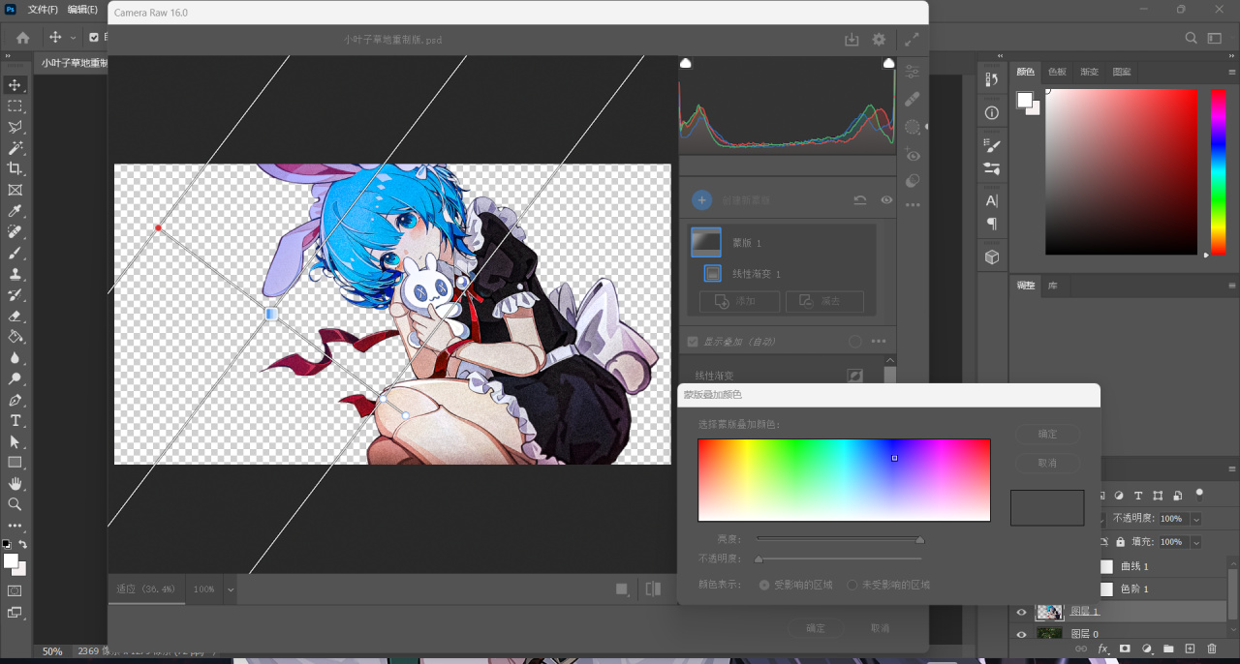Image resolution: width=1240 pixels, height=664 pixels.
Task: Click 添加 button under mask list
Action: tap(739, 302)
